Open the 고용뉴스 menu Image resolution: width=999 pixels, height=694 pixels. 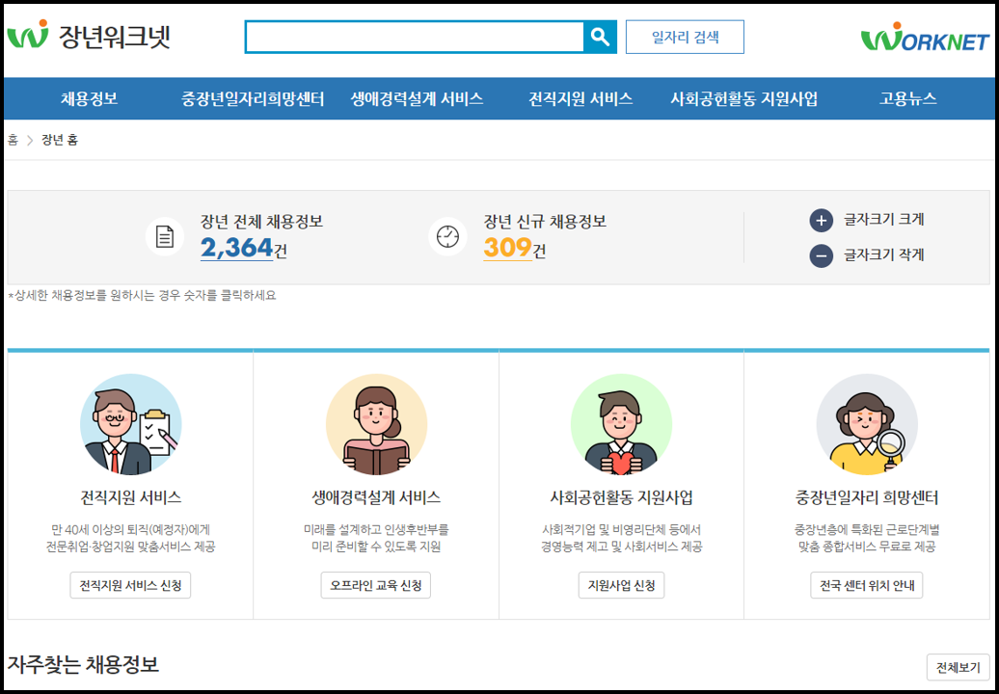pos(908,98)
